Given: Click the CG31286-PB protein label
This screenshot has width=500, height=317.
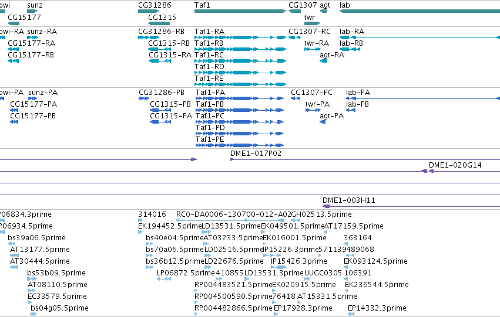Looking at the screenshot, I should [162, 93].
